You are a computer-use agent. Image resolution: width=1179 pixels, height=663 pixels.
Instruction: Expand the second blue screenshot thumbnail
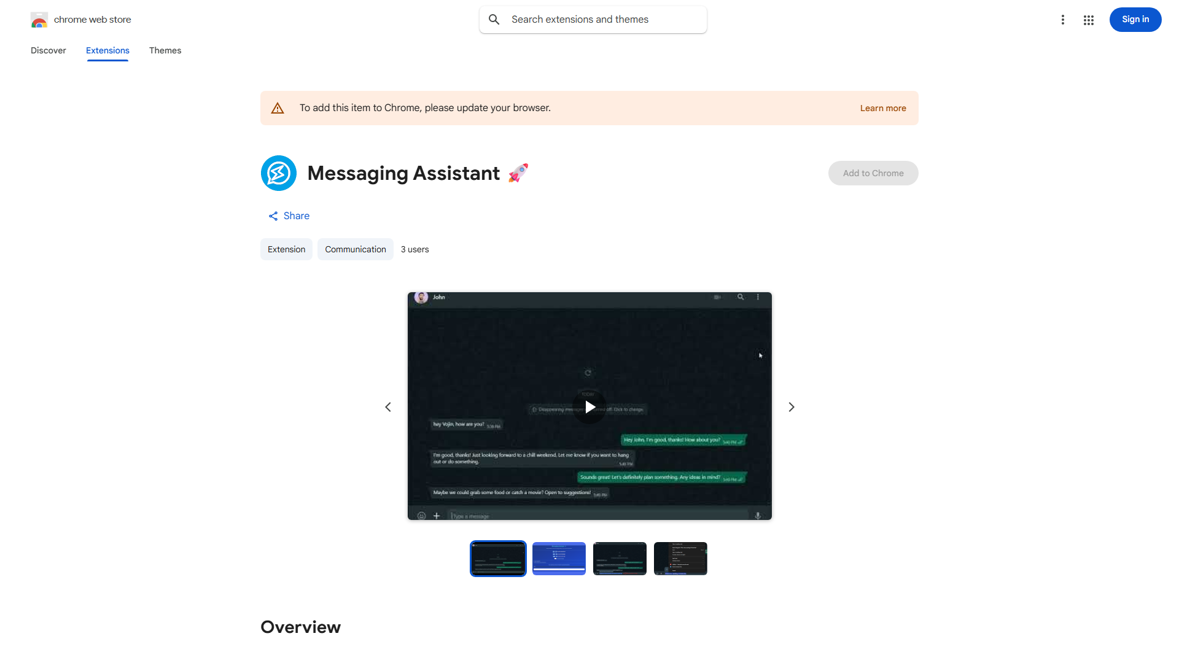(558, 558)
